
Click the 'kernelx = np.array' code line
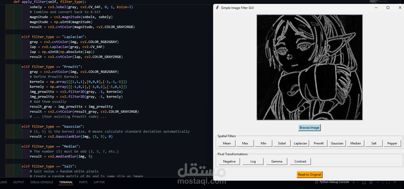(78, 82)
